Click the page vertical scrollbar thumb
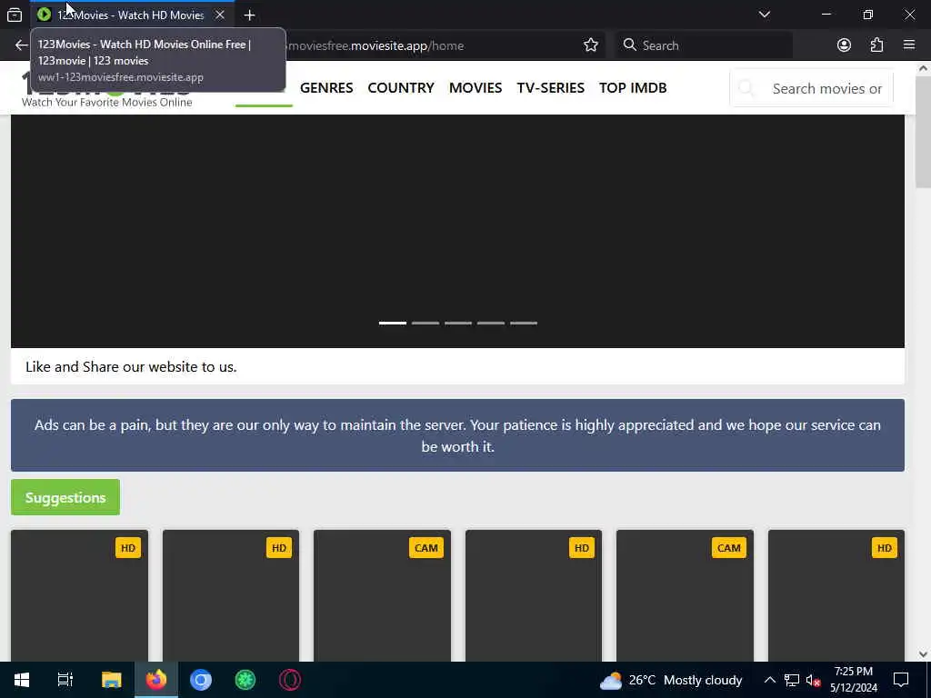931x698 pixels. click(923, 132)
